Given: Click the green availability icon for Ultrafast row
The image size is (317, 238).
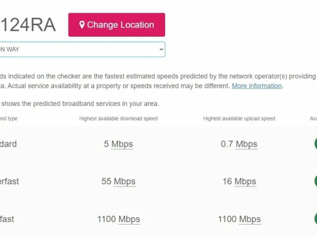Looking at the screenshot, I should [x=315, y=219].
